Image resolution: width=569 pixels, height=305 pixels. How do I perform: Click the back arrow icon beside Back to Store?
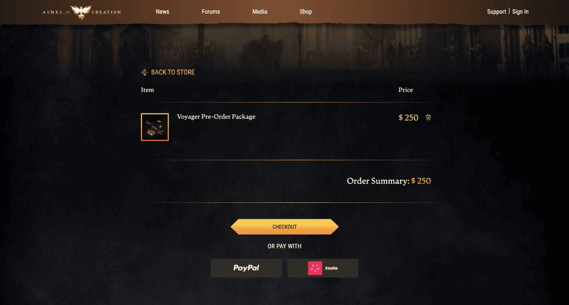tap(144, 72)
